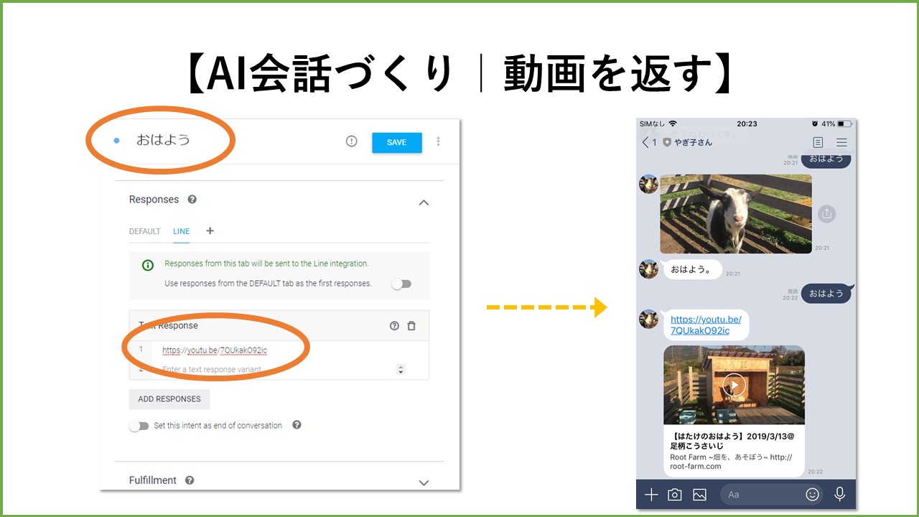Tap the camera icon in LINE
This screenshot has width=919, height=517.
tap(674, 494)
